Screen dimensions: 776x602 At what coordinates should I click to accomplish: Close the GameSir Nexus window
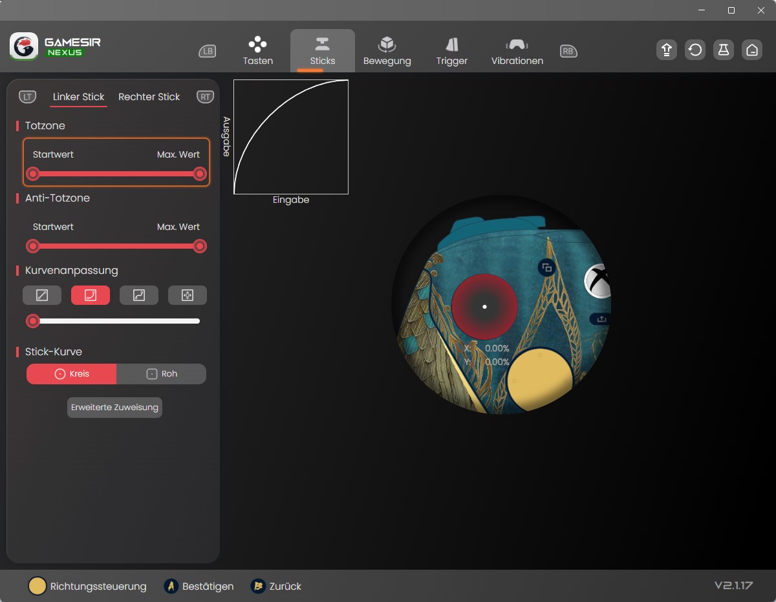click(x=760, y=10)
